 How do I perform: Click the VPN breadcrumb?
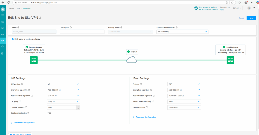[x=19, y=9]
